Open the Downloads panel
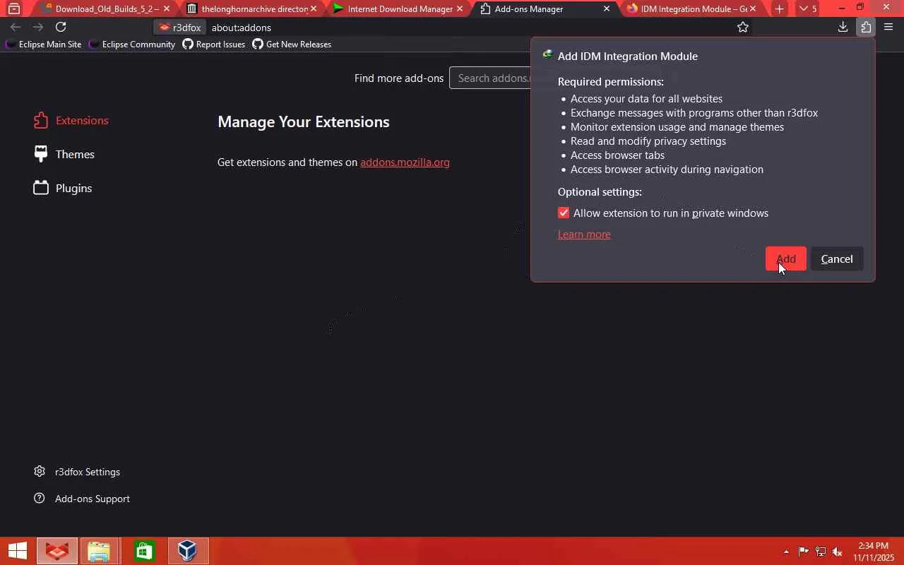The height and width of the screenshot is (565, 904). click(843, 28)
